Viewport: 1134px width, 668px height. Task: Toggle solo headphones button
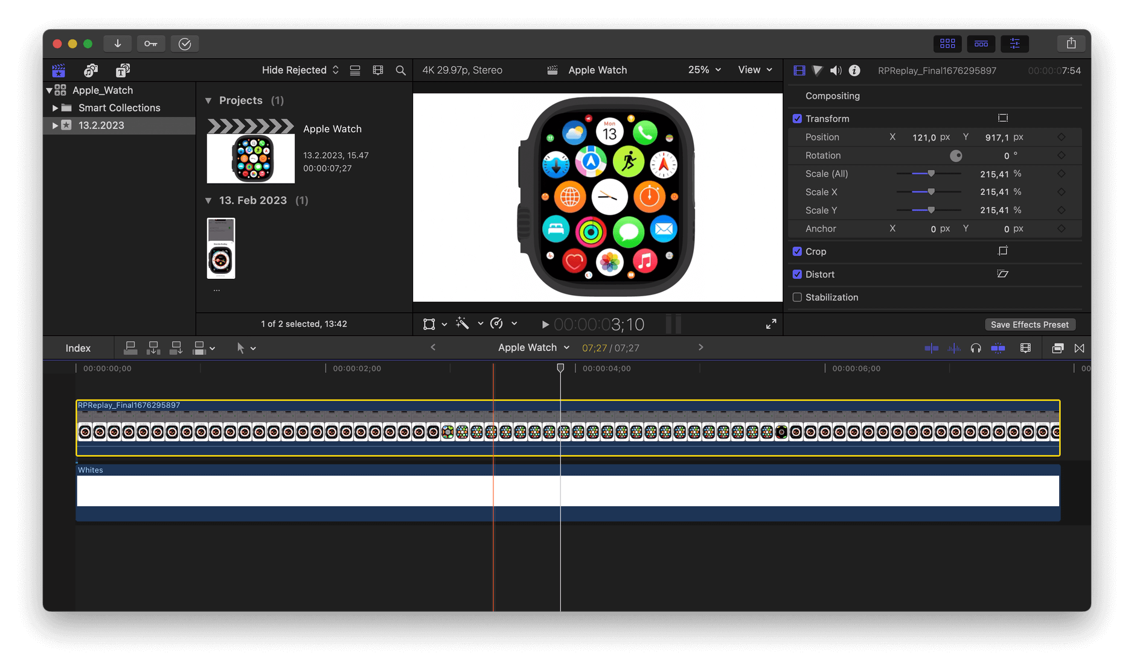(976, 348)
